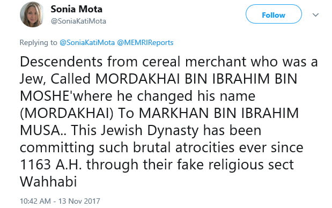332x208 pixels.
Task: Click the word 'Wahhabi' ending the tweet
Action: click(48, 182)
